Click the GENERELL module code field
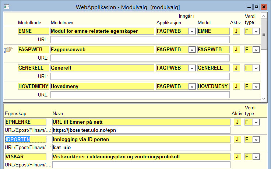 coord(34,68)
